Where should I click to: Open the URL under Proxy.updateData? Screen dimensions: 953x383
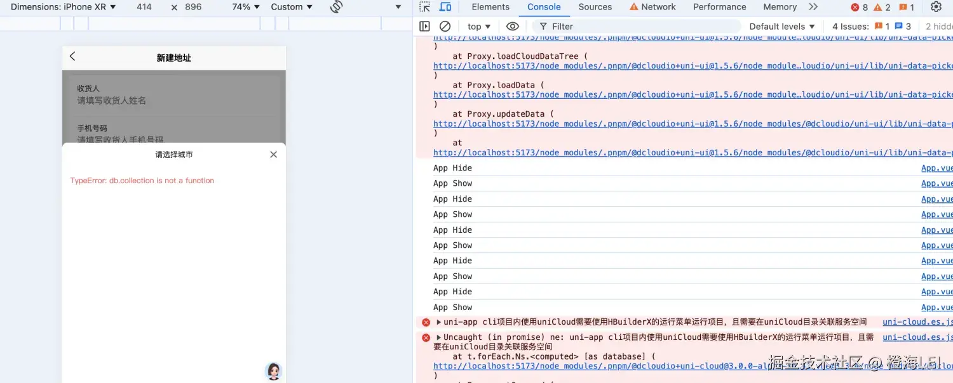click(693, 124)
